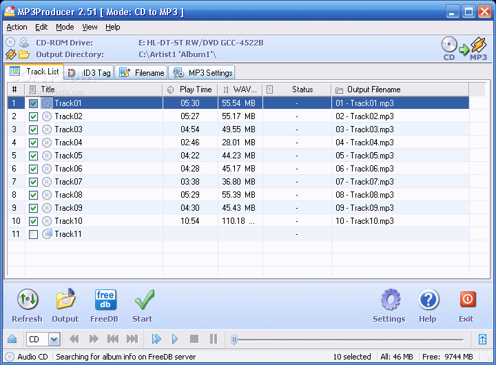Viewport: 496px width, 365px height.
Task: Click the stop playback button
Action: pos(194,339)
